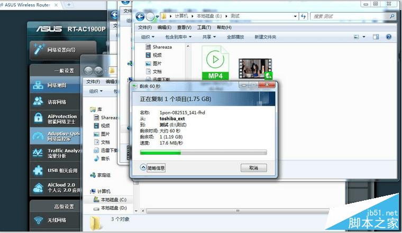Click 计算机 breadcrumb in address bar
This screenshot has height=233, width=402.
coord(181,16)
